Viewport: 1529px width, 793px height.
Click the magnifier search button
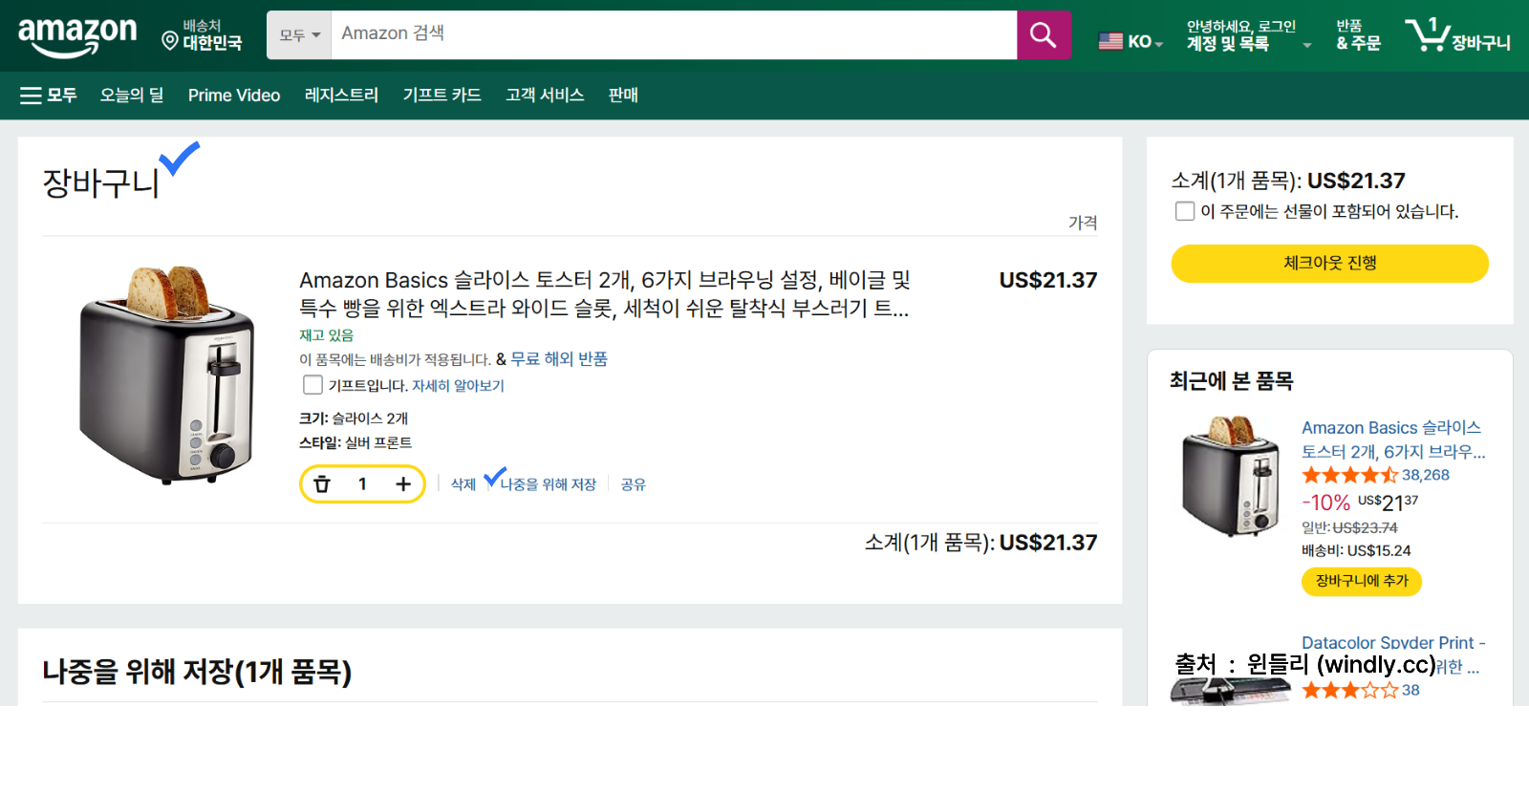[x=1044, y=35]
